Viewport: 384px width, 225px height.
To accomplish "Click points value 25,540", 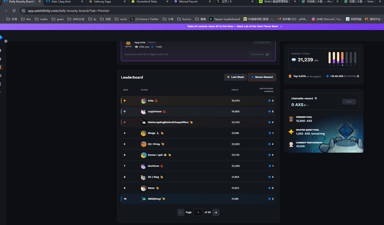I will tap(236, 101).
